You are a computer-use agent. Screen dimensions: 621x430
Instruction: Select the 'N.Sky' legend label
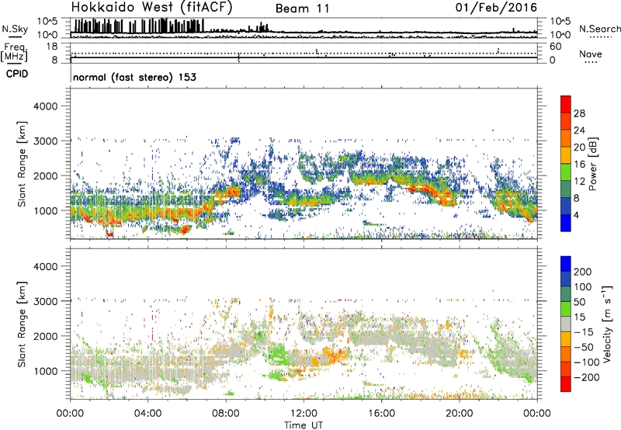(x=15, y=29)
